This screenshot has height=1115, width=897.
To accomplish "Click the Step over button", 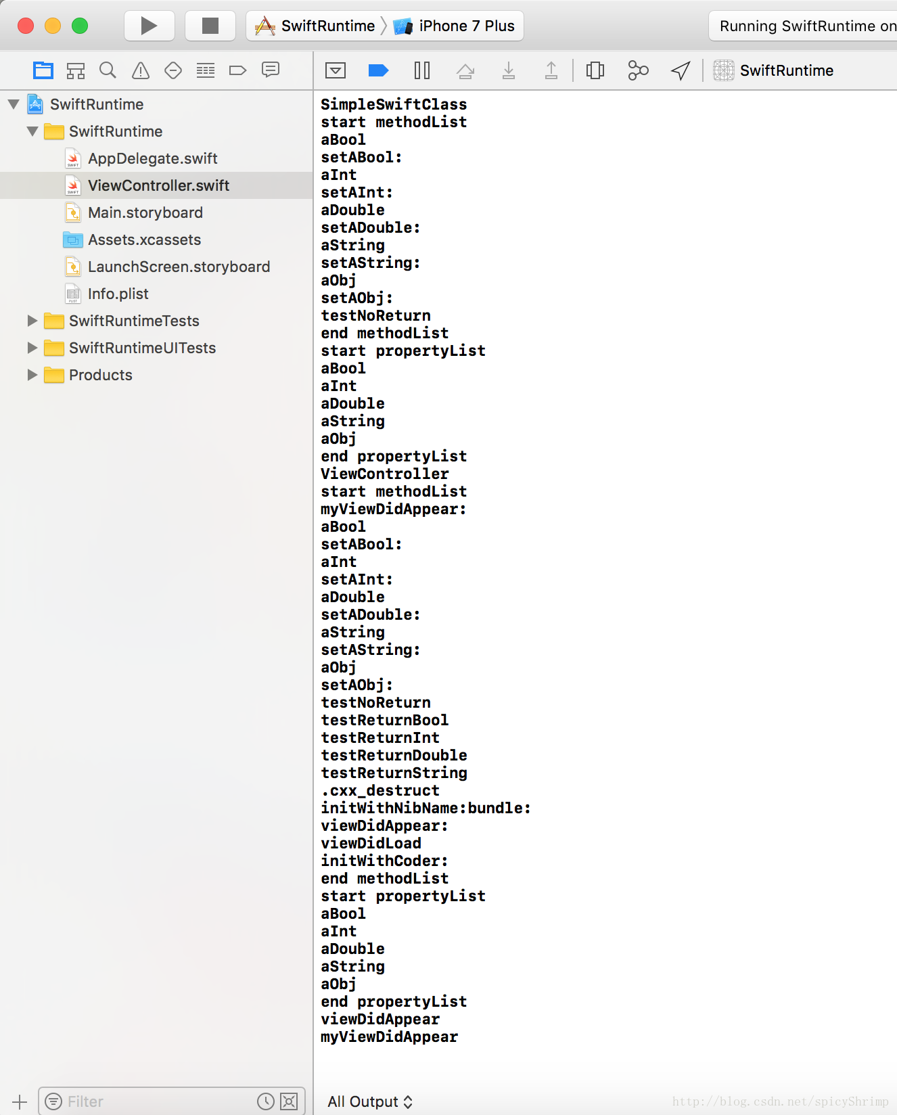I will 465,70.
